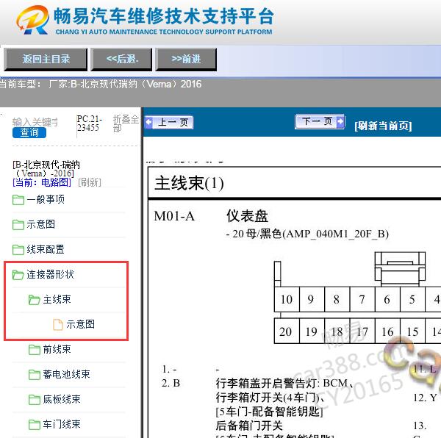Collapse the 连接器形状 tree item
The height and width of the screenshot is (438, 441).
pos(50,274)
